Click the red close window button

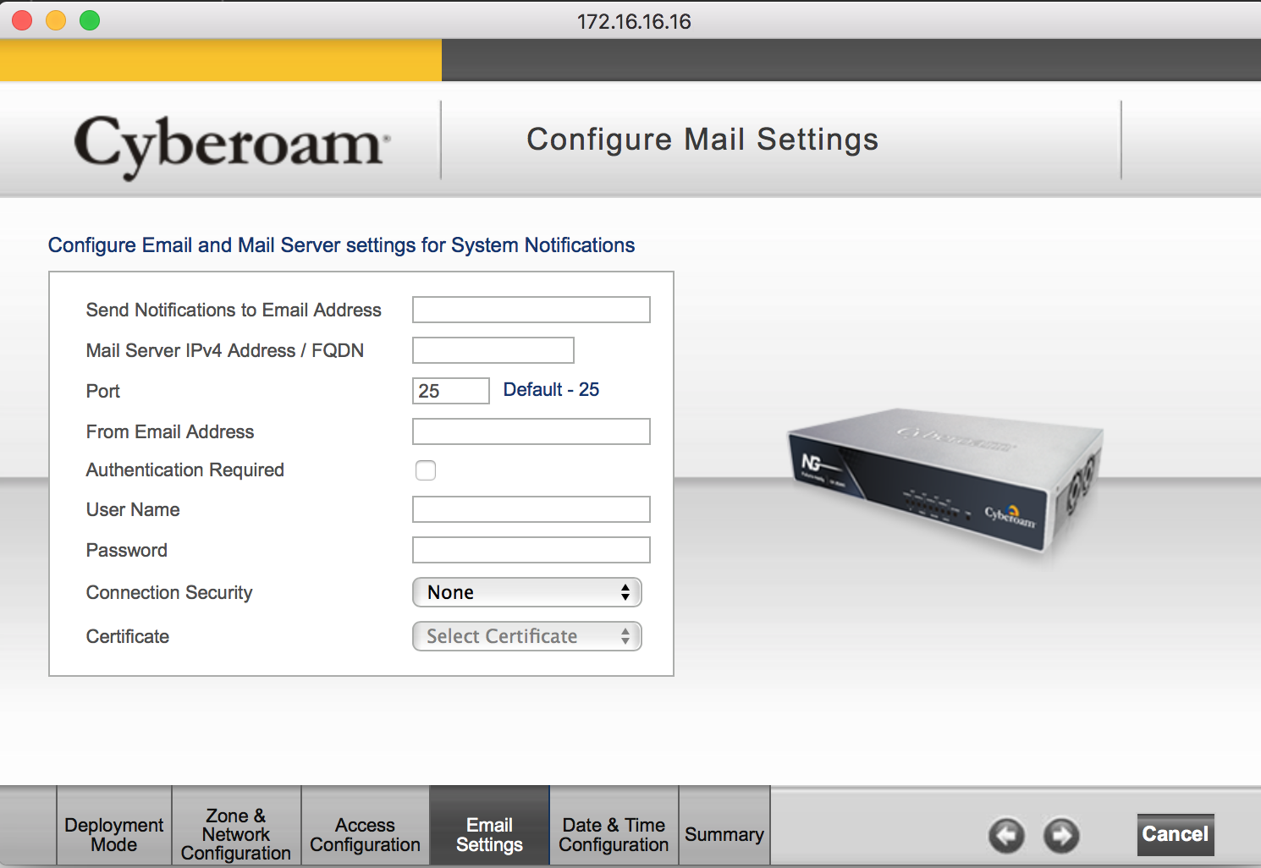(23, 20)
